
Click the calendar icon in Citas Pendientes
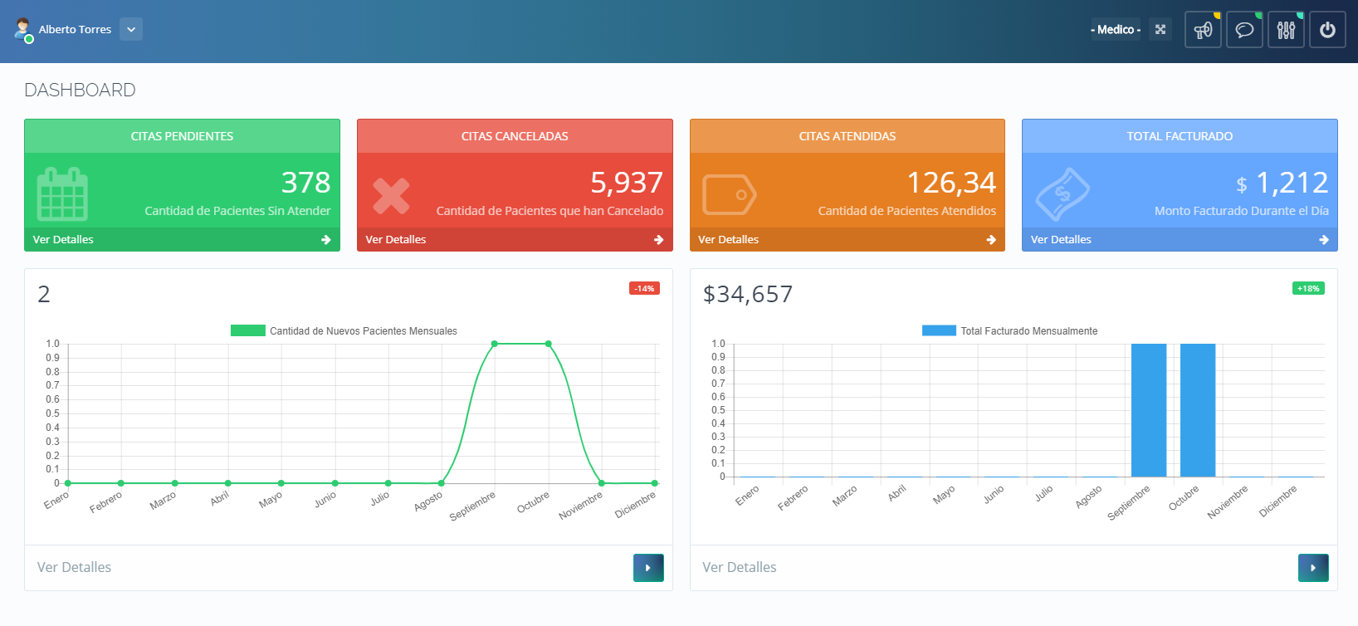[x=62, y=194]
